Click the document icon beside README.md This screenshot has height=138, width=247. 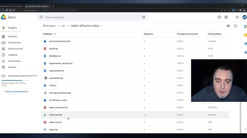45,56
